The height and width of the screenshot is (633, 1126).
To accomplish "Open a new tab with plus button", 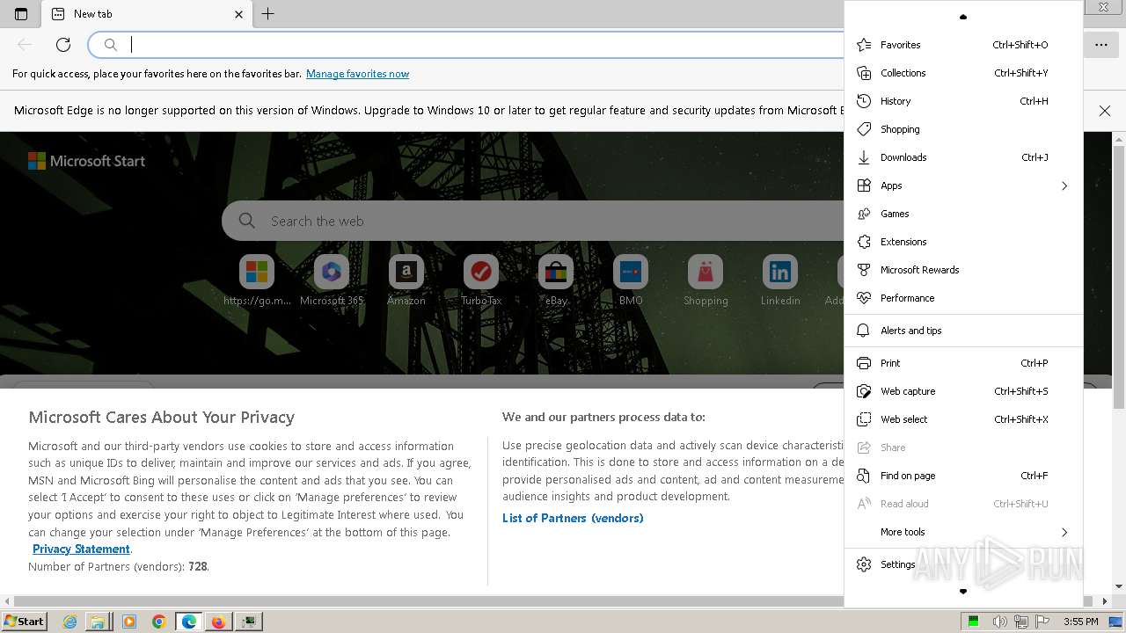I will [268, 14].
